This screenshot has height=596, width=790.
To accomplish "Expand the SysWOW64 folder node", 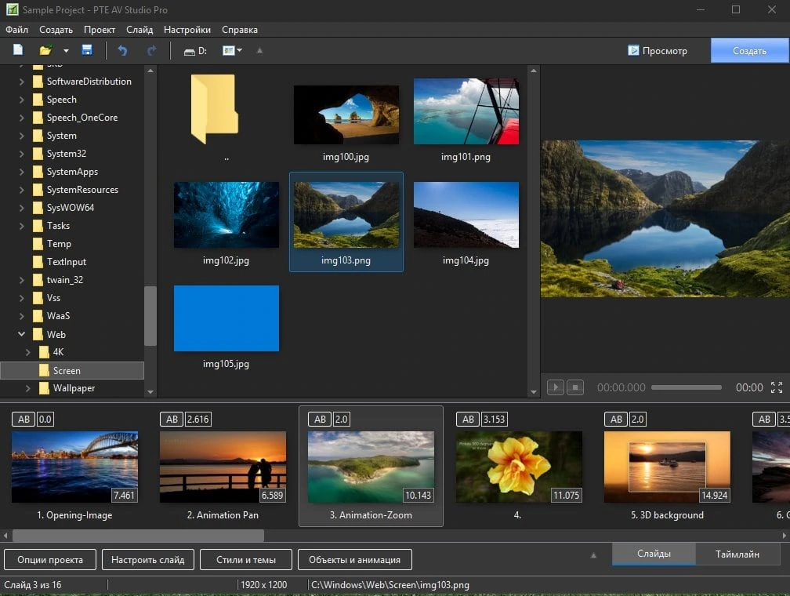I will pos(22,208).
